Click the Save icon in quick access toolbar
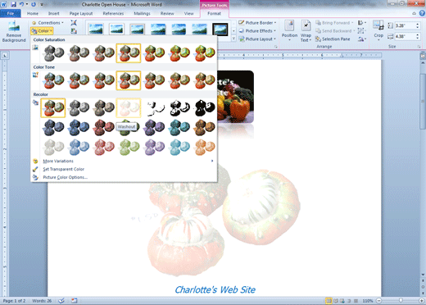 (13, 4)
